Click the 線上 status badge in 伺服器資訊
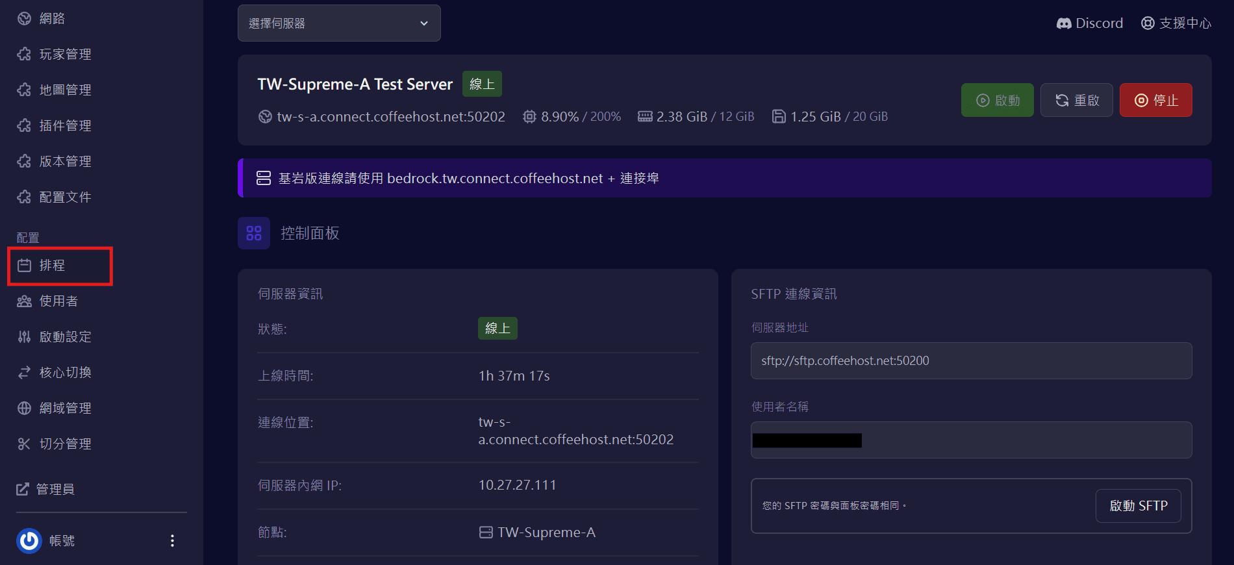Image resolution: width=1234 pixels, height=565 pixels. point(497,329)
